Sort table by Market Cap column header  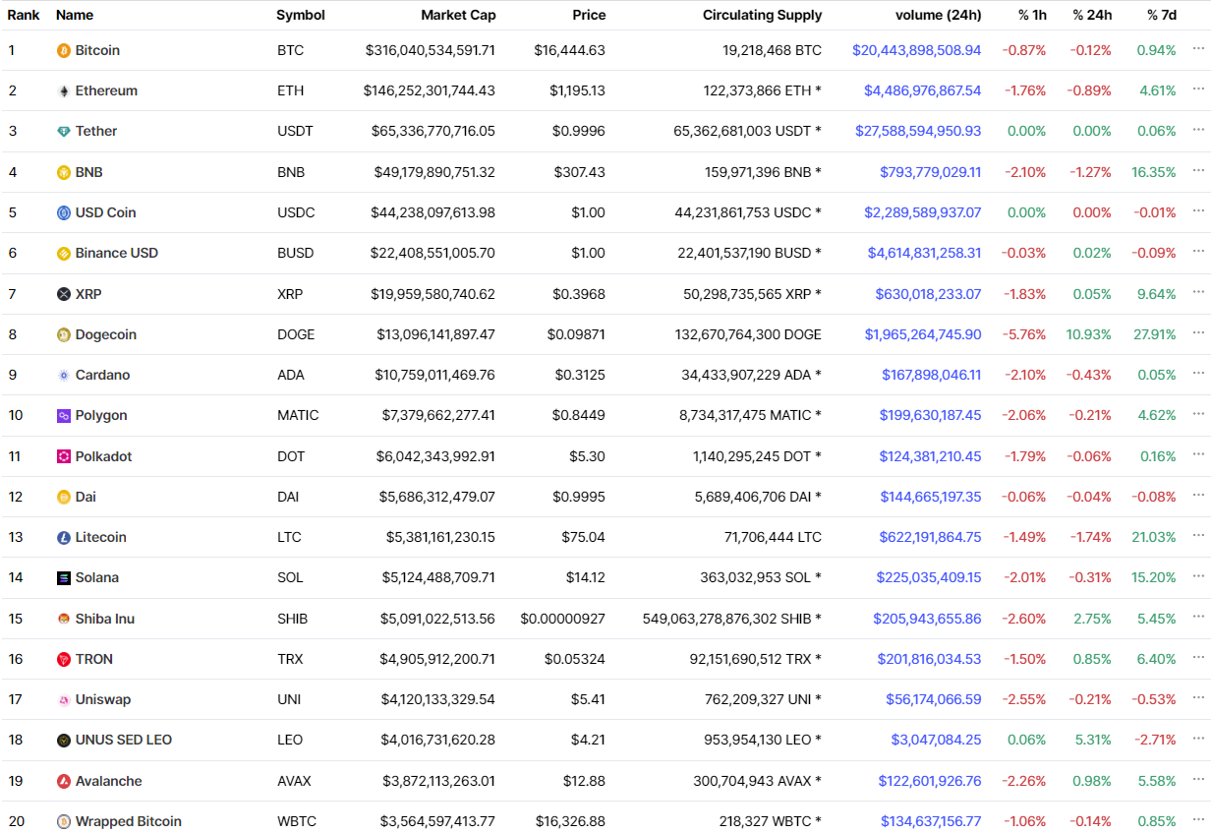coord(458,15)
